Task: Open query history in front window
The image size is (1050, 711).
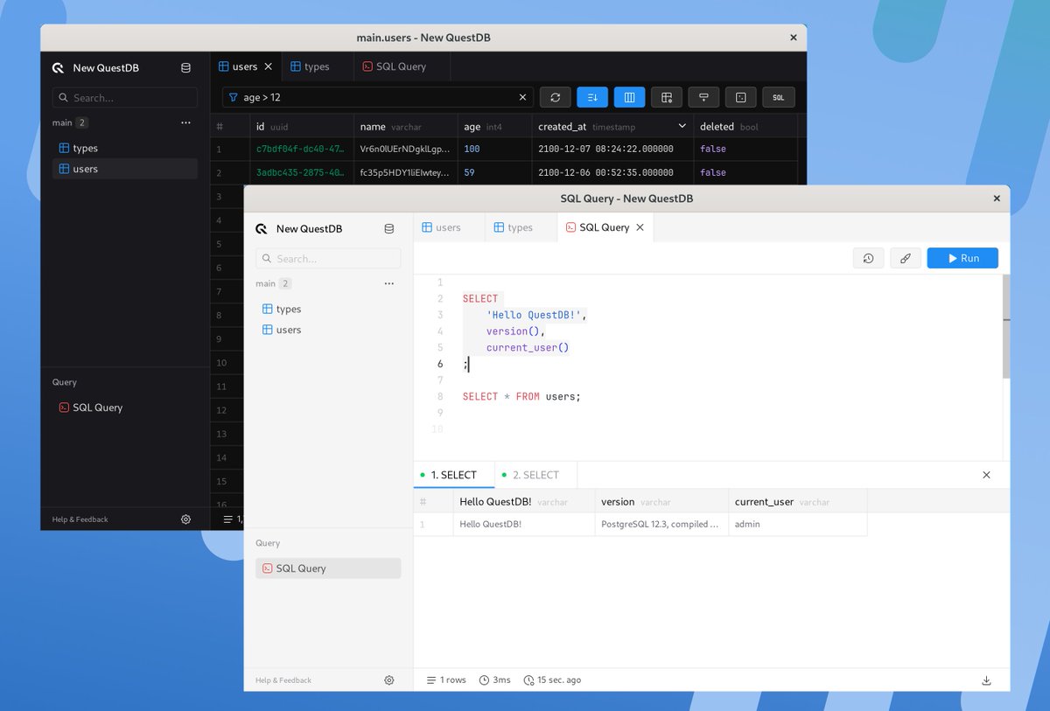Action: pyautogui.click(x=868, y=258)
